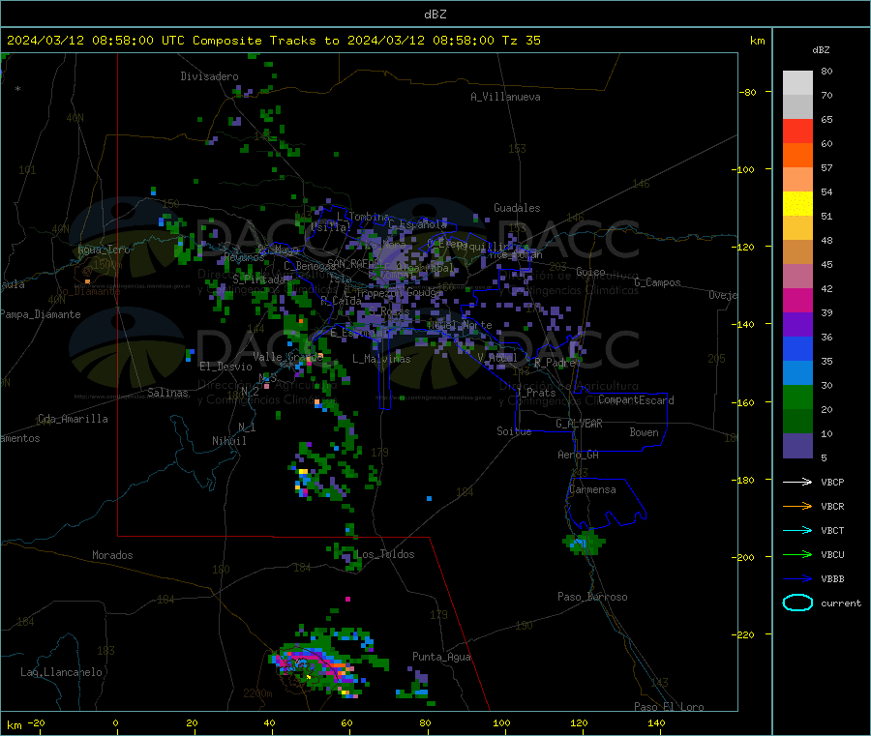Image resolution: width=871 pixels, height=736 pixels.
Task: Click the 'G_Campos' map label
Action: click(657, 282)
